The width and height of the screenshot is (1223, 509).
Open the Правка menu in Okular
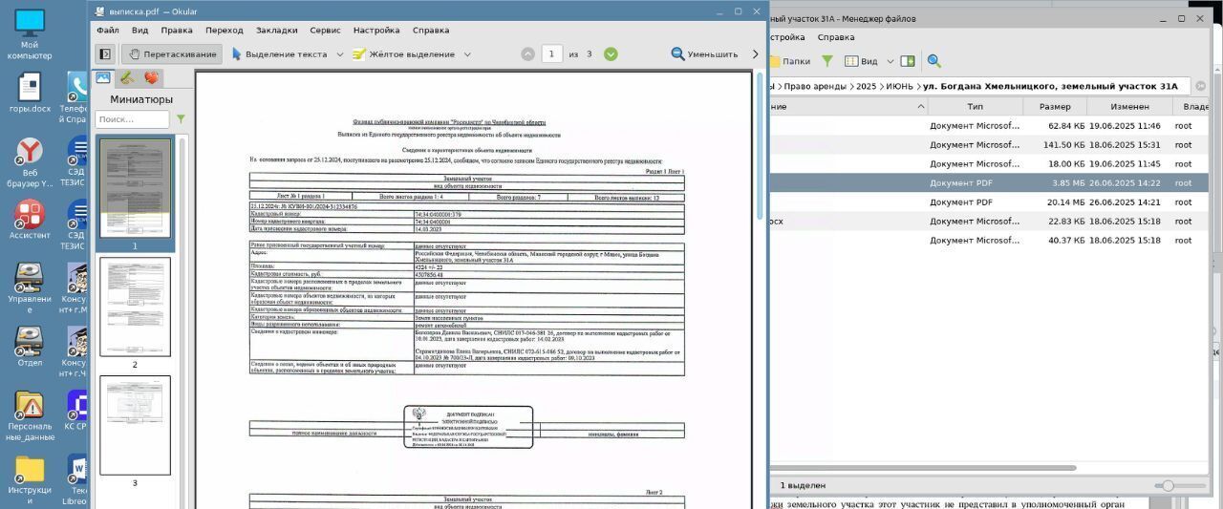177,31
